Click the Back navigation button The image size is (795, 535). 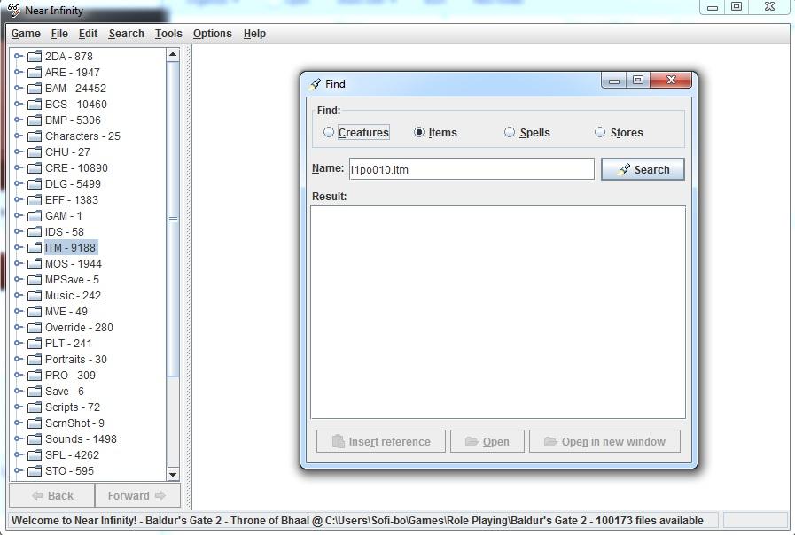[x=51, y=495]
